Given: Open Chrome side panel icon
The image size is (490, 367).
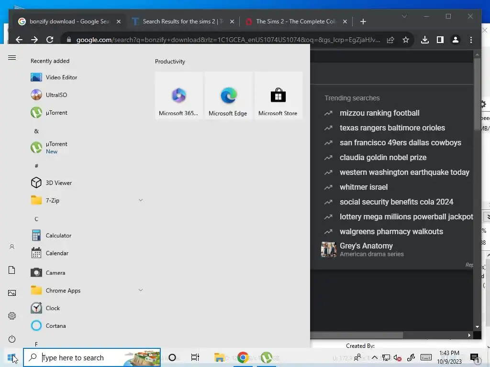Looking at the screenshot, I should [x=440, y=40].
